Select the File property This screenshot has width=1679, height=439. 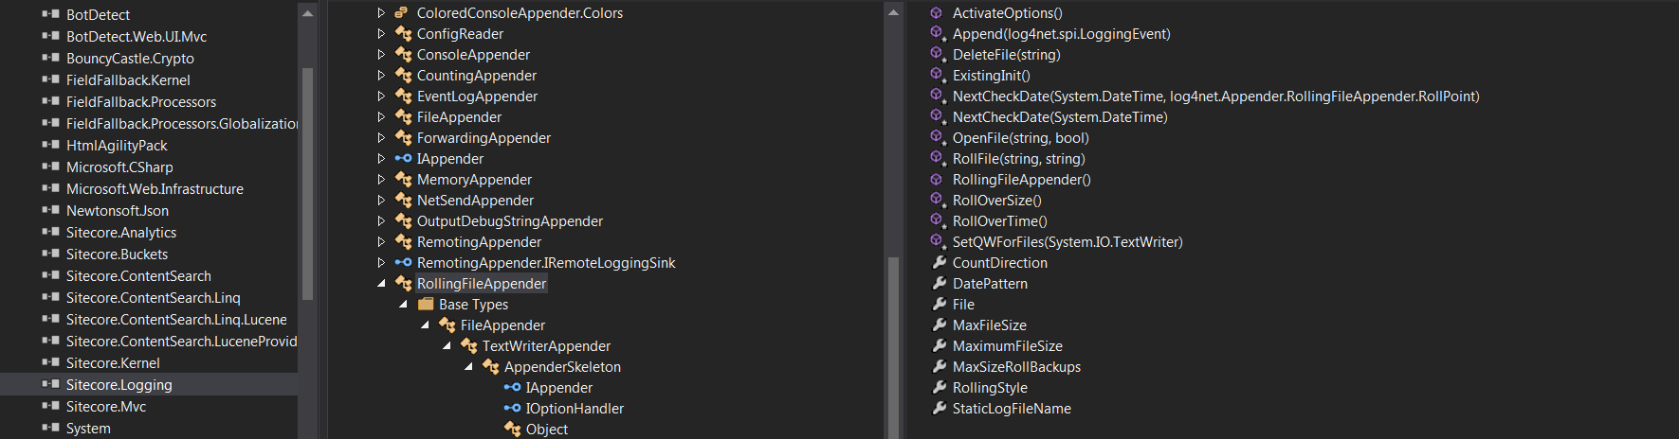[x=963, y=305]
